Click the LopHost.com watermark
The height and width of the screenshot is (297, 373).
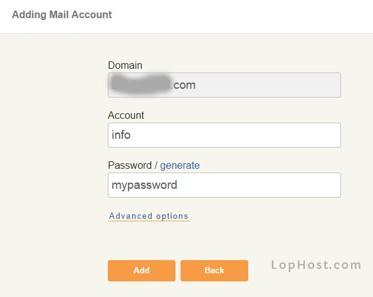pos(317,264)
